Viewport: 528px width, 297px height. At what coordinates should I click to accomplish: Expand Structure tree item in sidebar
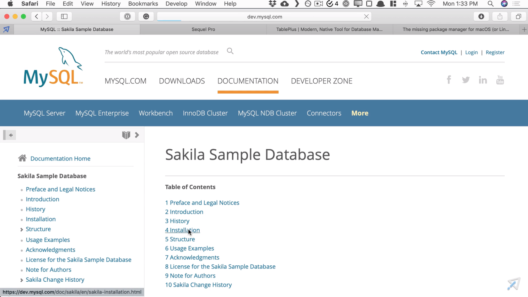21,230
